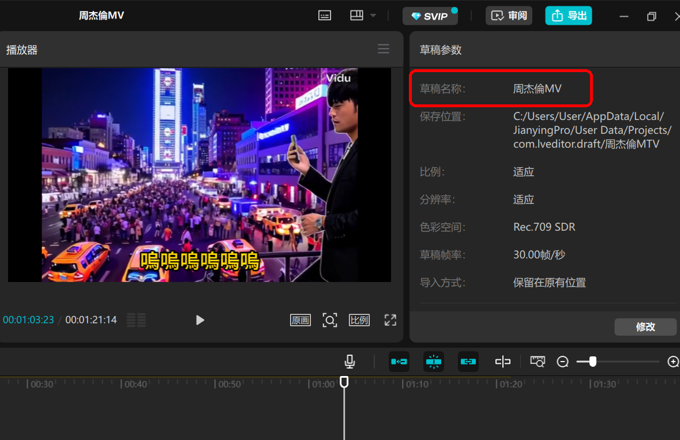Click the import method value 保留在原有位置
This screenshot has width=680, height=440.
click(x=550, y=283)
